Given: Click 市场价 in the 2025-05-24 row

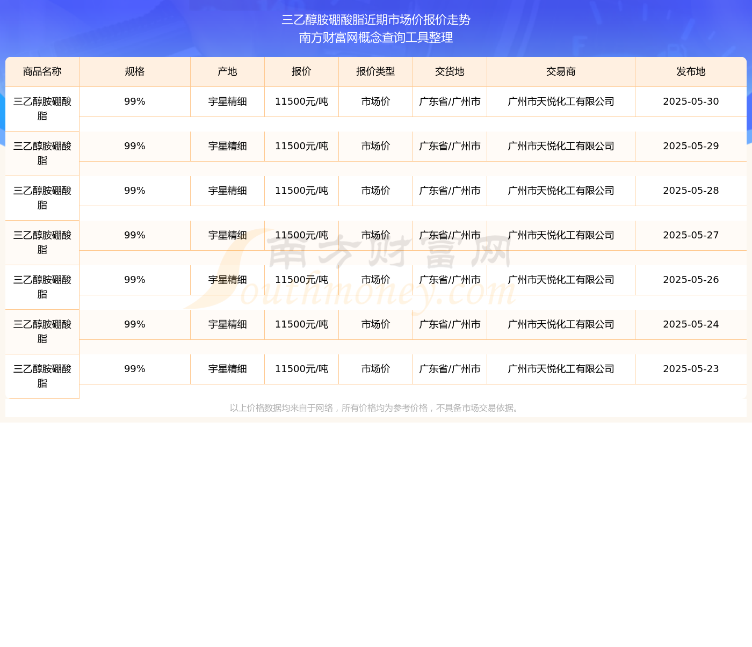Looking at the screenshot, I should pyautogui.click(x=376, y=324).
